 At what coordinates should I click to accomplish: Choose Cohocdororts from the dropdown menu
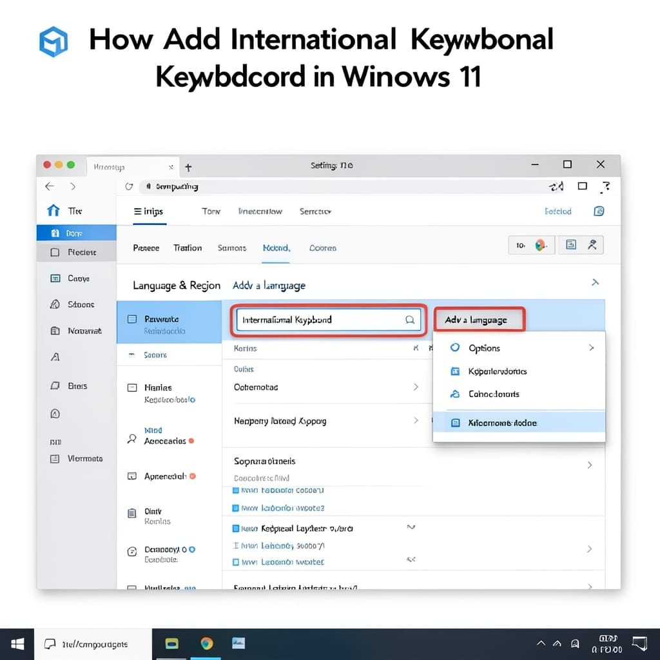point(519,394)
